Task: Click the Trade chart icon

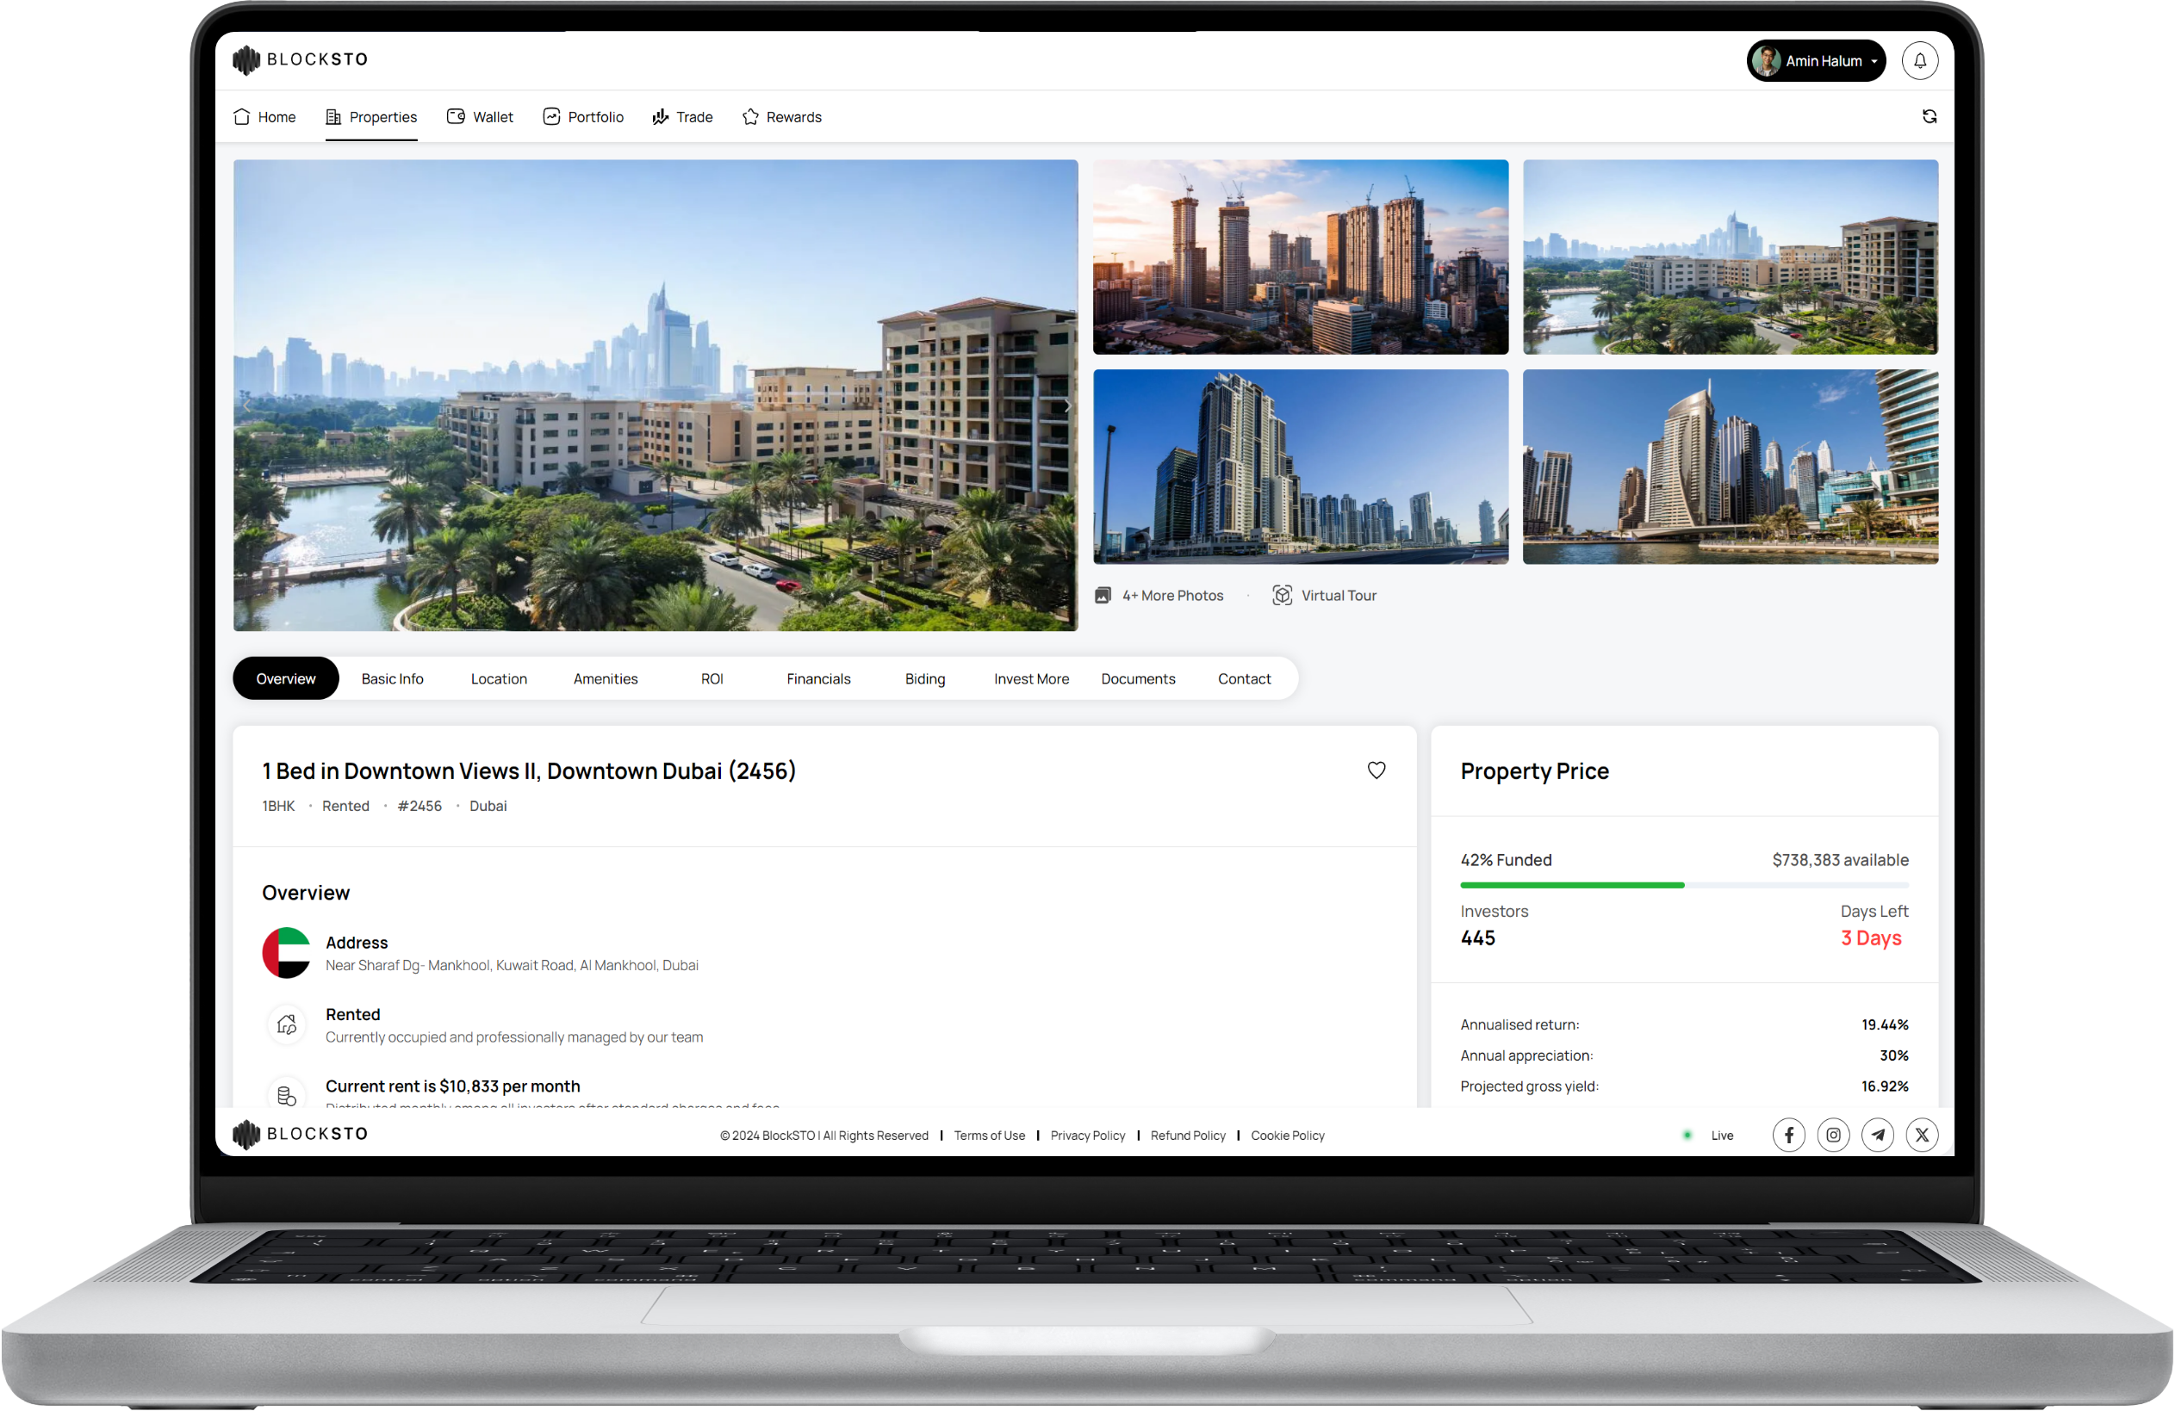Action: point(660,117)
